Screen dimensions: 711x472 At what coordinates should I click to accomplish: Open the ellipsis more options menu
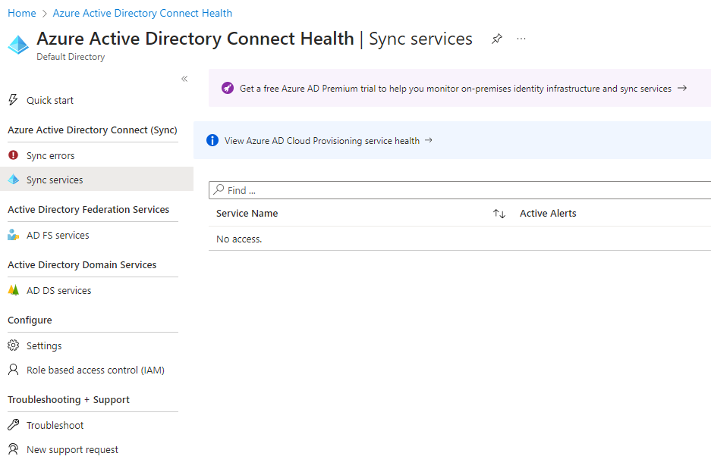(x=521, y=39)
